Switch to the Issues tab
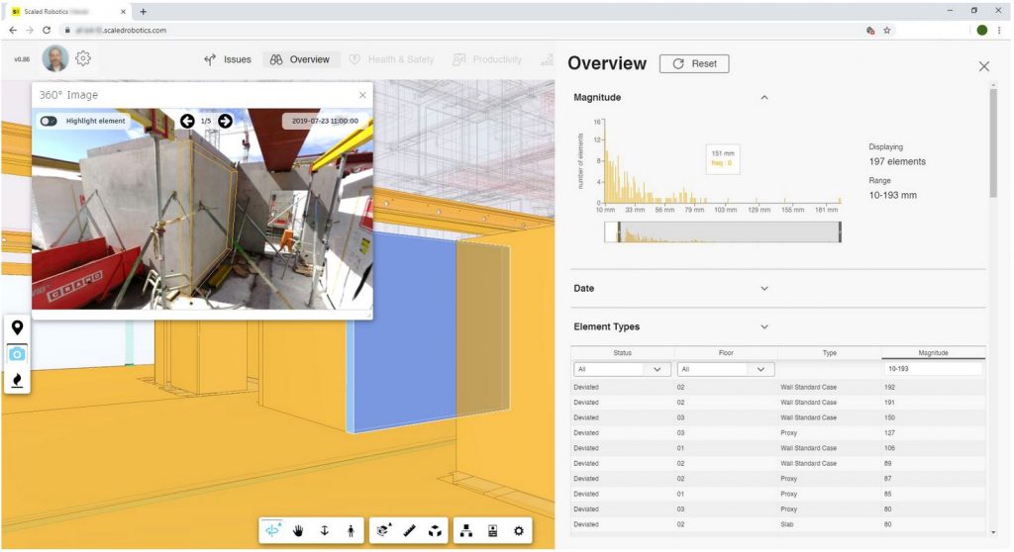The height and width of the screenshot is (552, 1014). click(228, 59)
